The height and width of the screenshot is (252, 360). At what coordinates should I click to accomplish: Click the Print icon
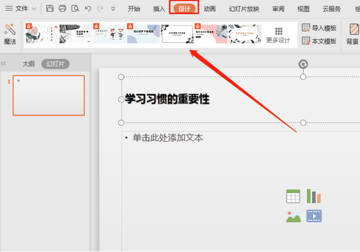point(62,8)
